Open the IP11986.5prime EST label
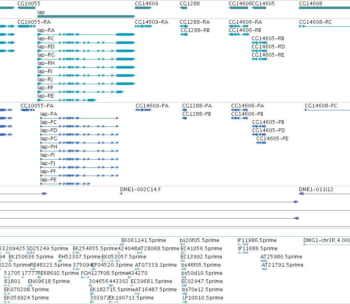This screenshot has height=304, width=350. [257, 240]
